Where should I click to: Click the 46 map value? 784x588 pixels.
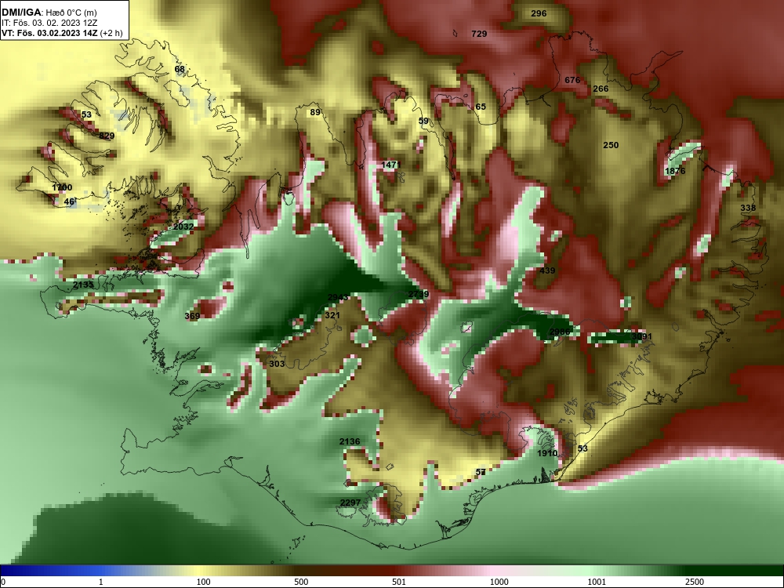point(70,201)
